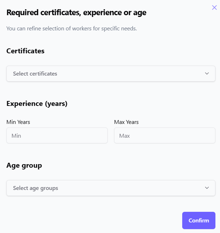Click the refine selection of workers description
This screenshot has width=220, height=233.
(x=71, y=28)
